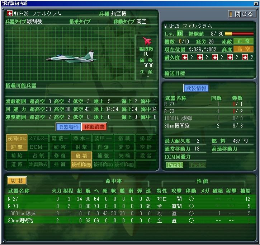
Task: Click the 掃海 trait cell
Action: click(60, 164)
